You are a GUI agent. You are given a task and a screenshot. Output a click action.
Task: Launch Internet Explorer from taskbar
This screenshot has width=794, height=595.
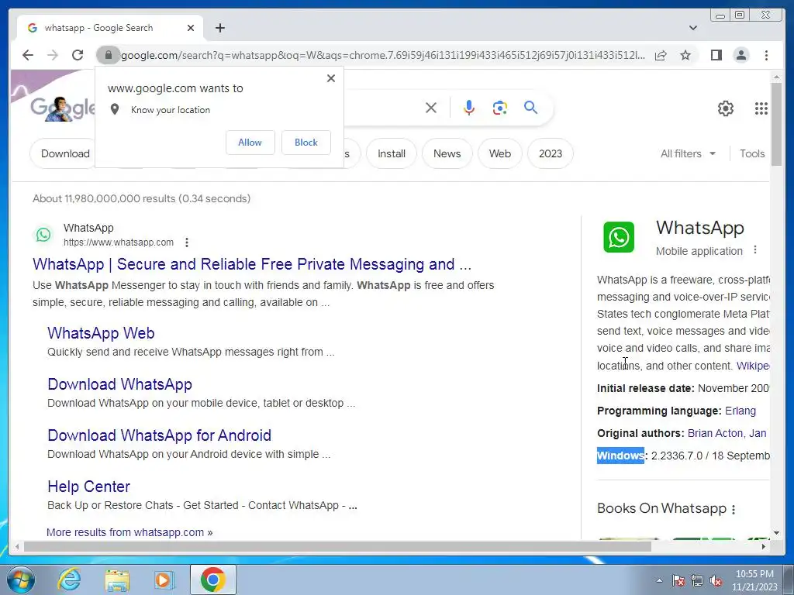(68, 580)
